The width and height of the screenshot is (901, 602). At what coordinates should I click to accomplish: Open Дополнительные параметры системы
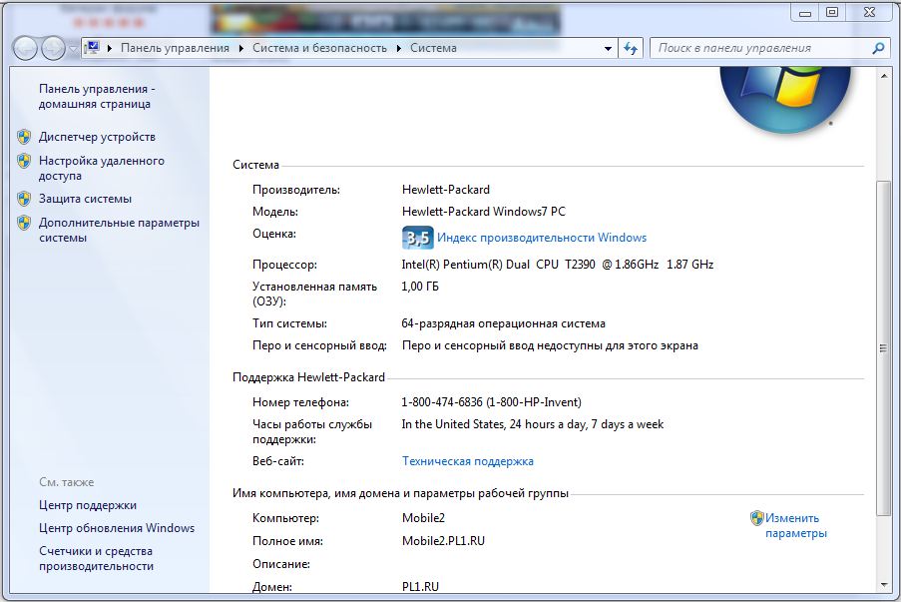point(119,230)
